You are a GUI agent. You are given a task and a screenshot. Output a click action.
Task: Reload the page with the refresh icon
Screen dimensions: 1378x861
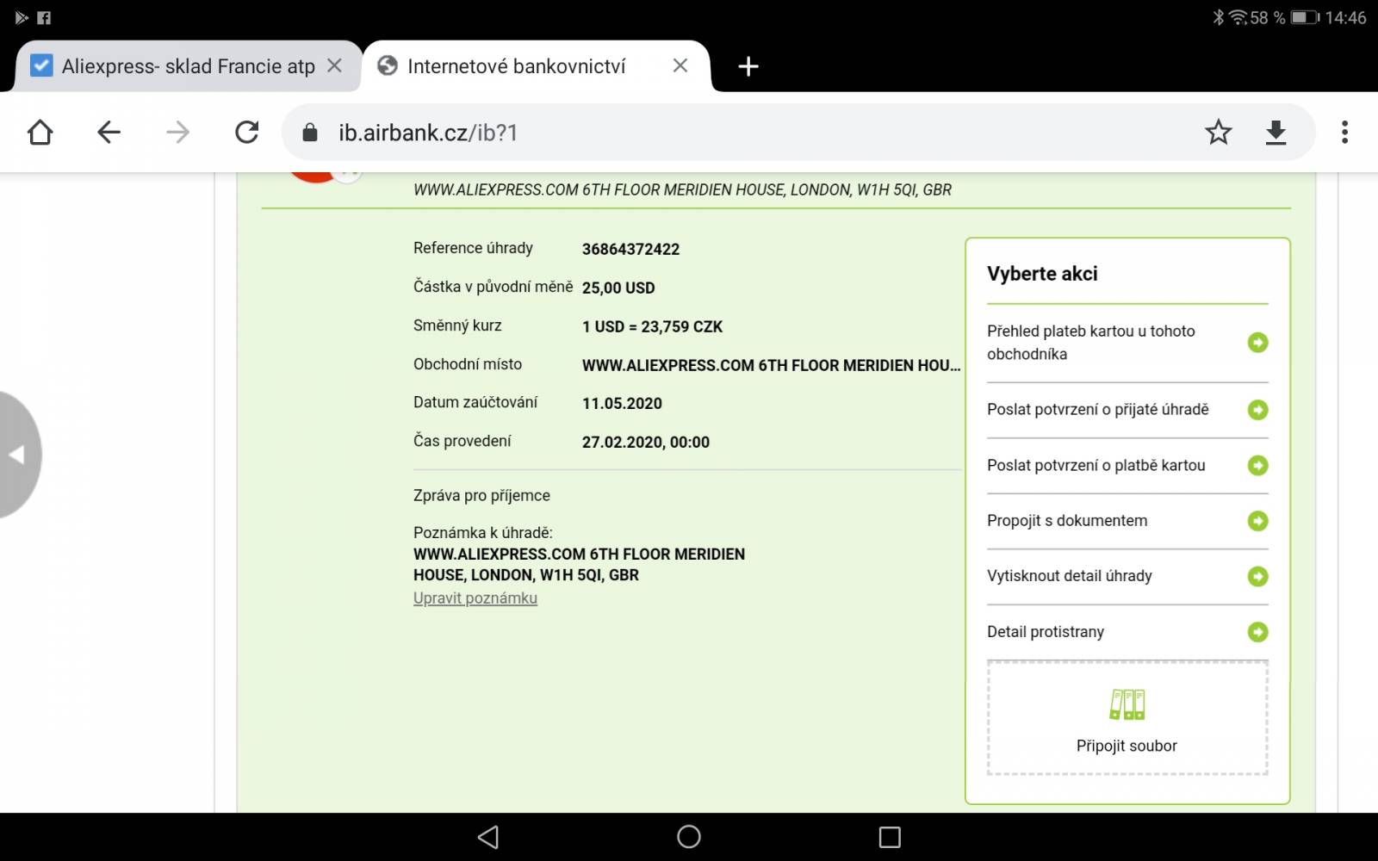[x=247, y=133]
